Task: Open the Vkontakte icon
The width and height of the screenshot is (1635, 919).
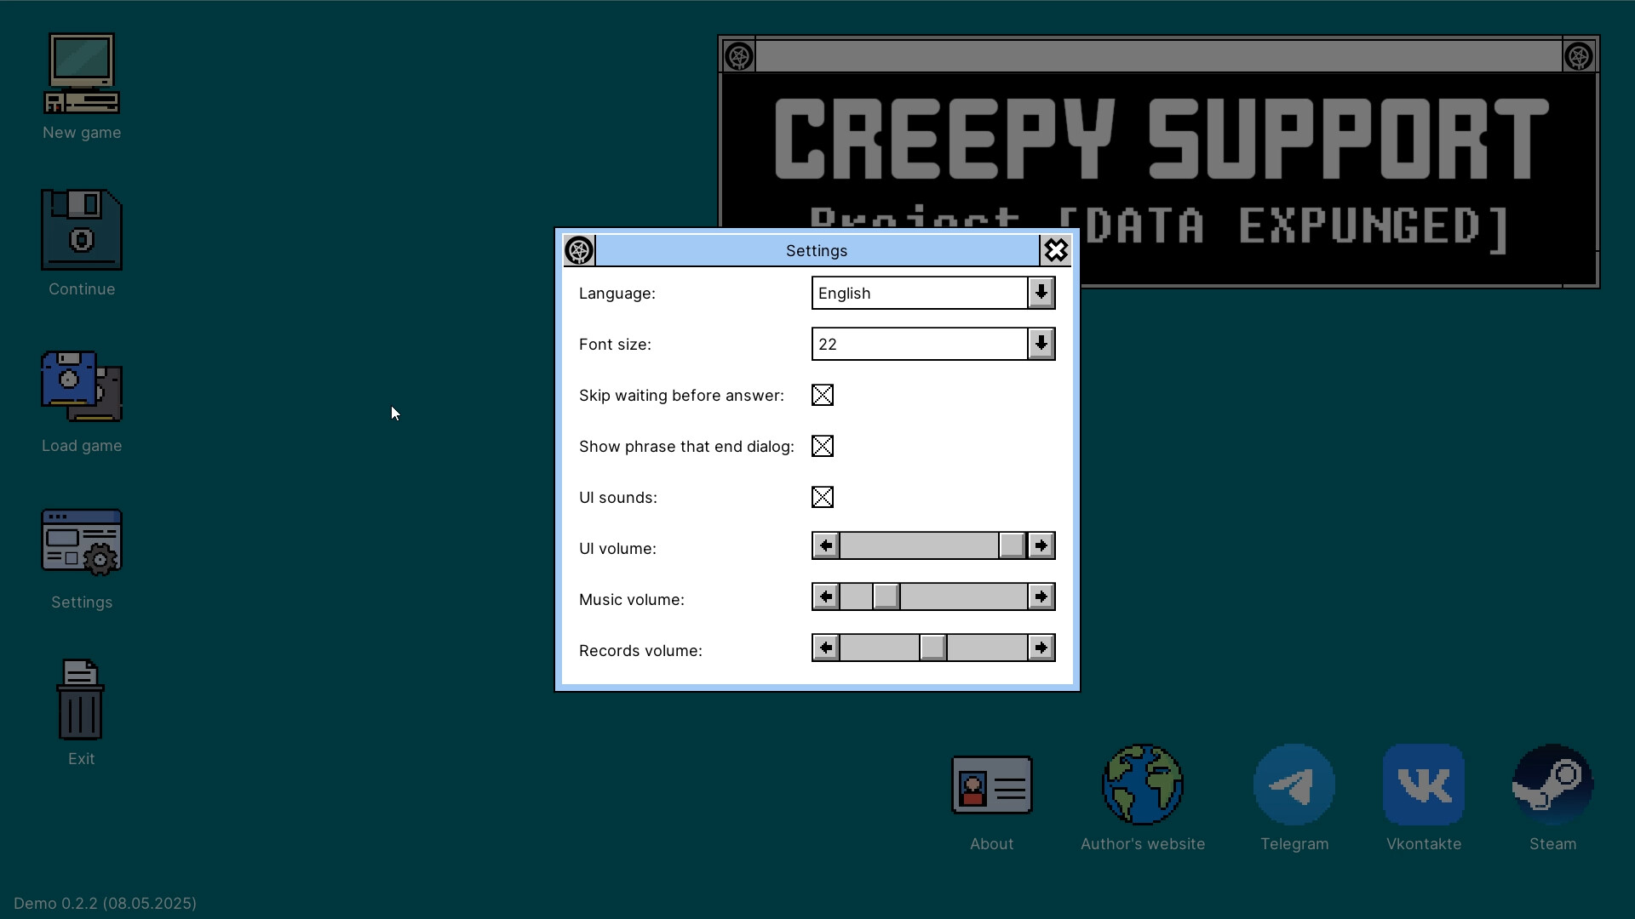Action: click(x=1423, y=785)
